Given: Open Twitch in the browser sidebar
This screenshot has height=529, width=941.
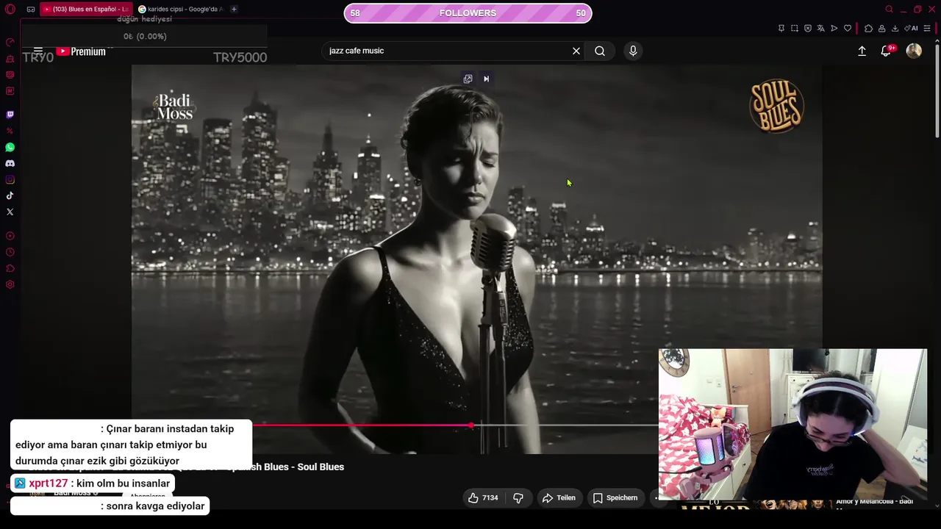Looking at the screenshot, I should (10, 115).
